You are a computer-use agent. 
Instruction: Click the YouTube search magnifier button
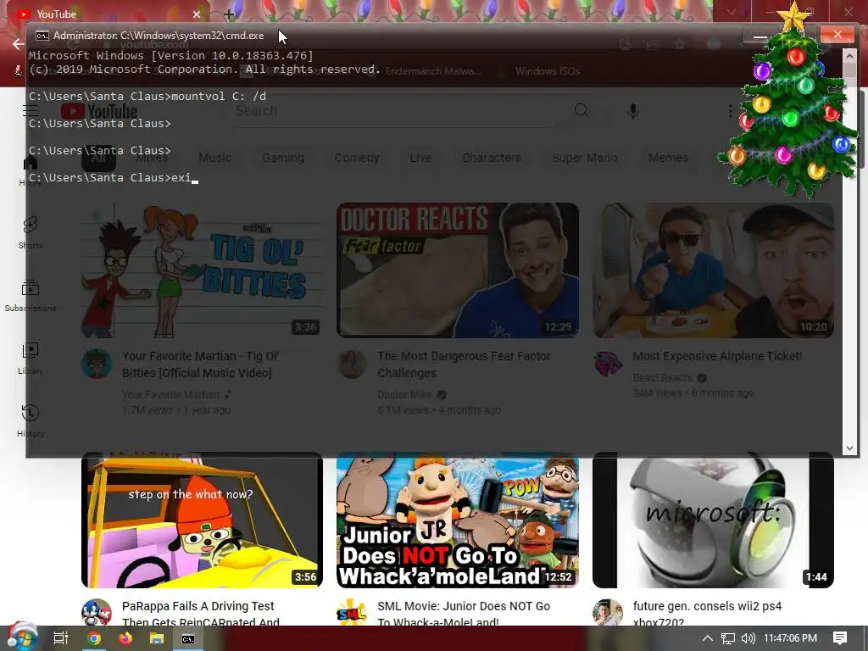[x=581, y=111]
